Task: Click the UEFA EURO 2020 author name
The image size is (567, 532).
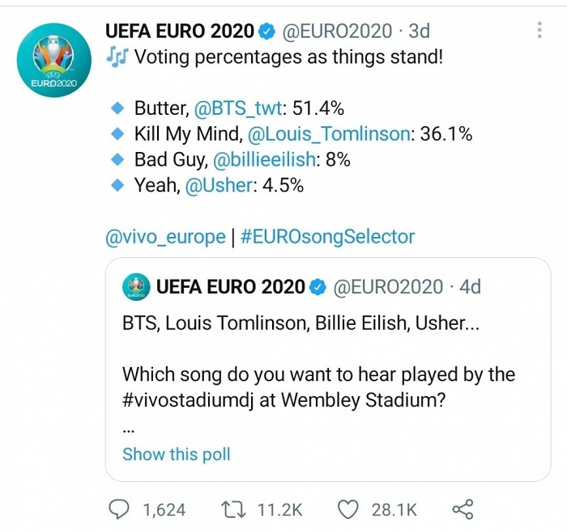Action: (178, 32)
